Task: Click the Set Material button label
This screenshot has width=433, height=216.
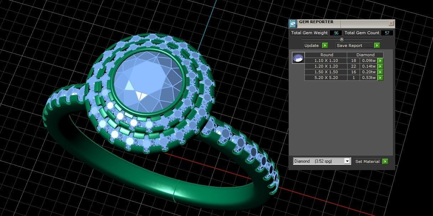Action: coord(367,162)
